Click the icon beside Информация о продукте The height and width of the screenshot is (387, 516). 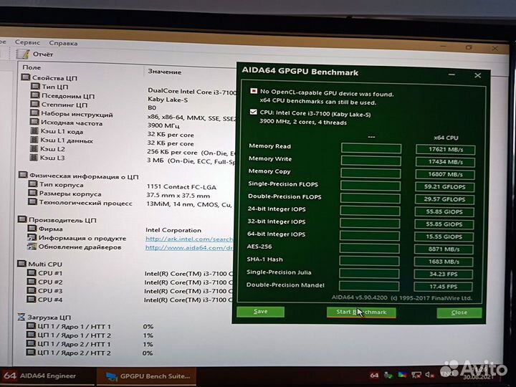pos(32,237)
